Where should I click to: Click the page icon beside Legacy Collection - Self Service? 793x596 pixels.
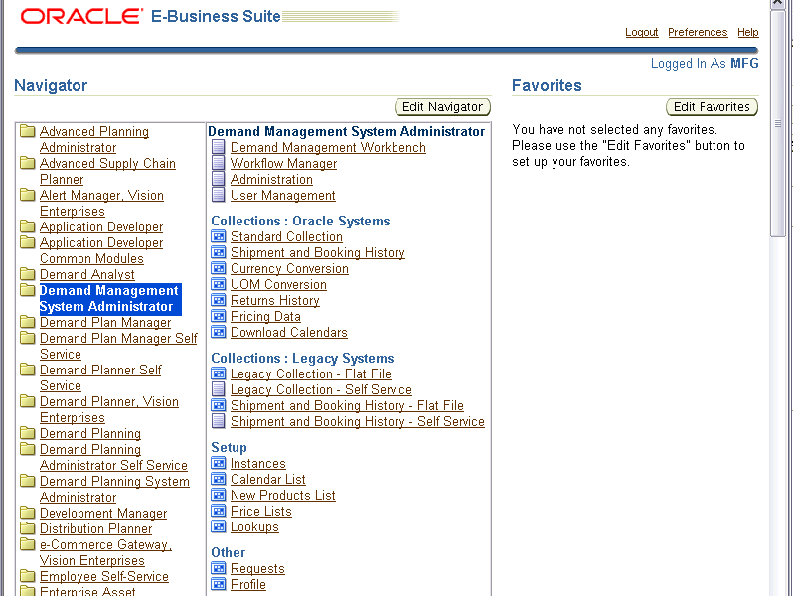tap(218, 389)
